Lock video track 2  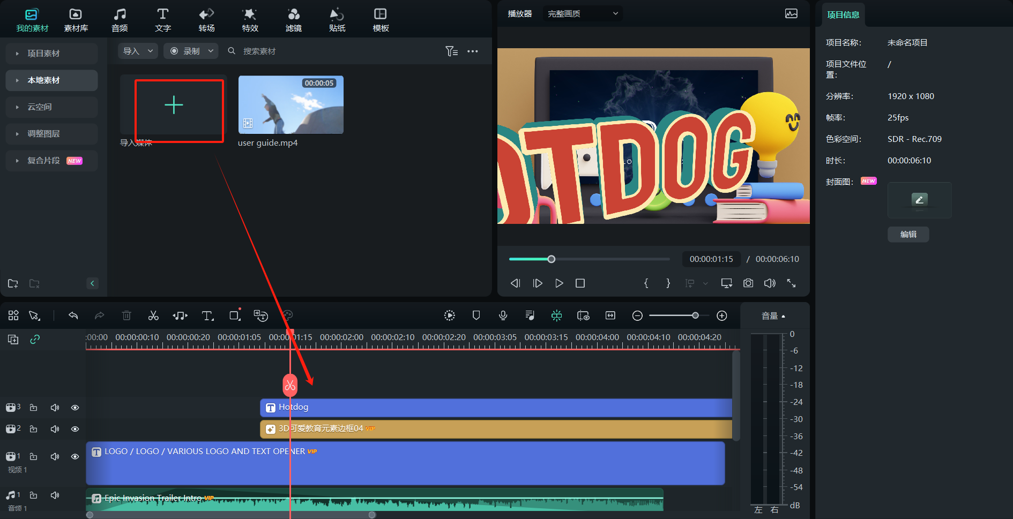click(x=33, y=429)
